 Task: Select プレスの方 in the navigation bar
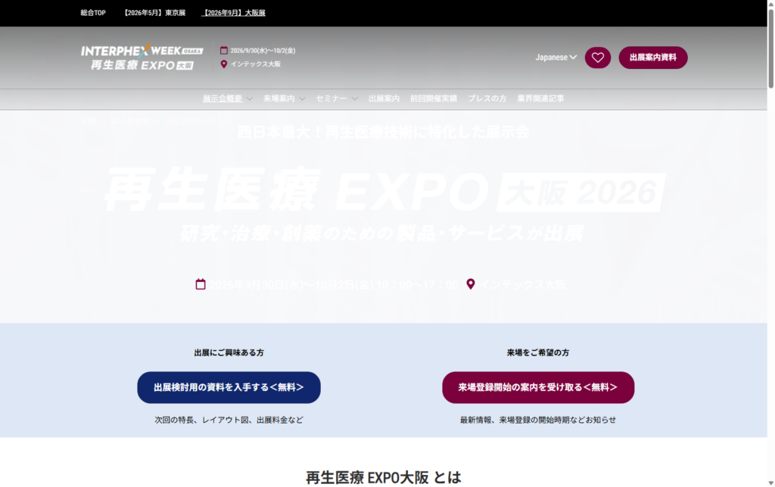[487, 98]
